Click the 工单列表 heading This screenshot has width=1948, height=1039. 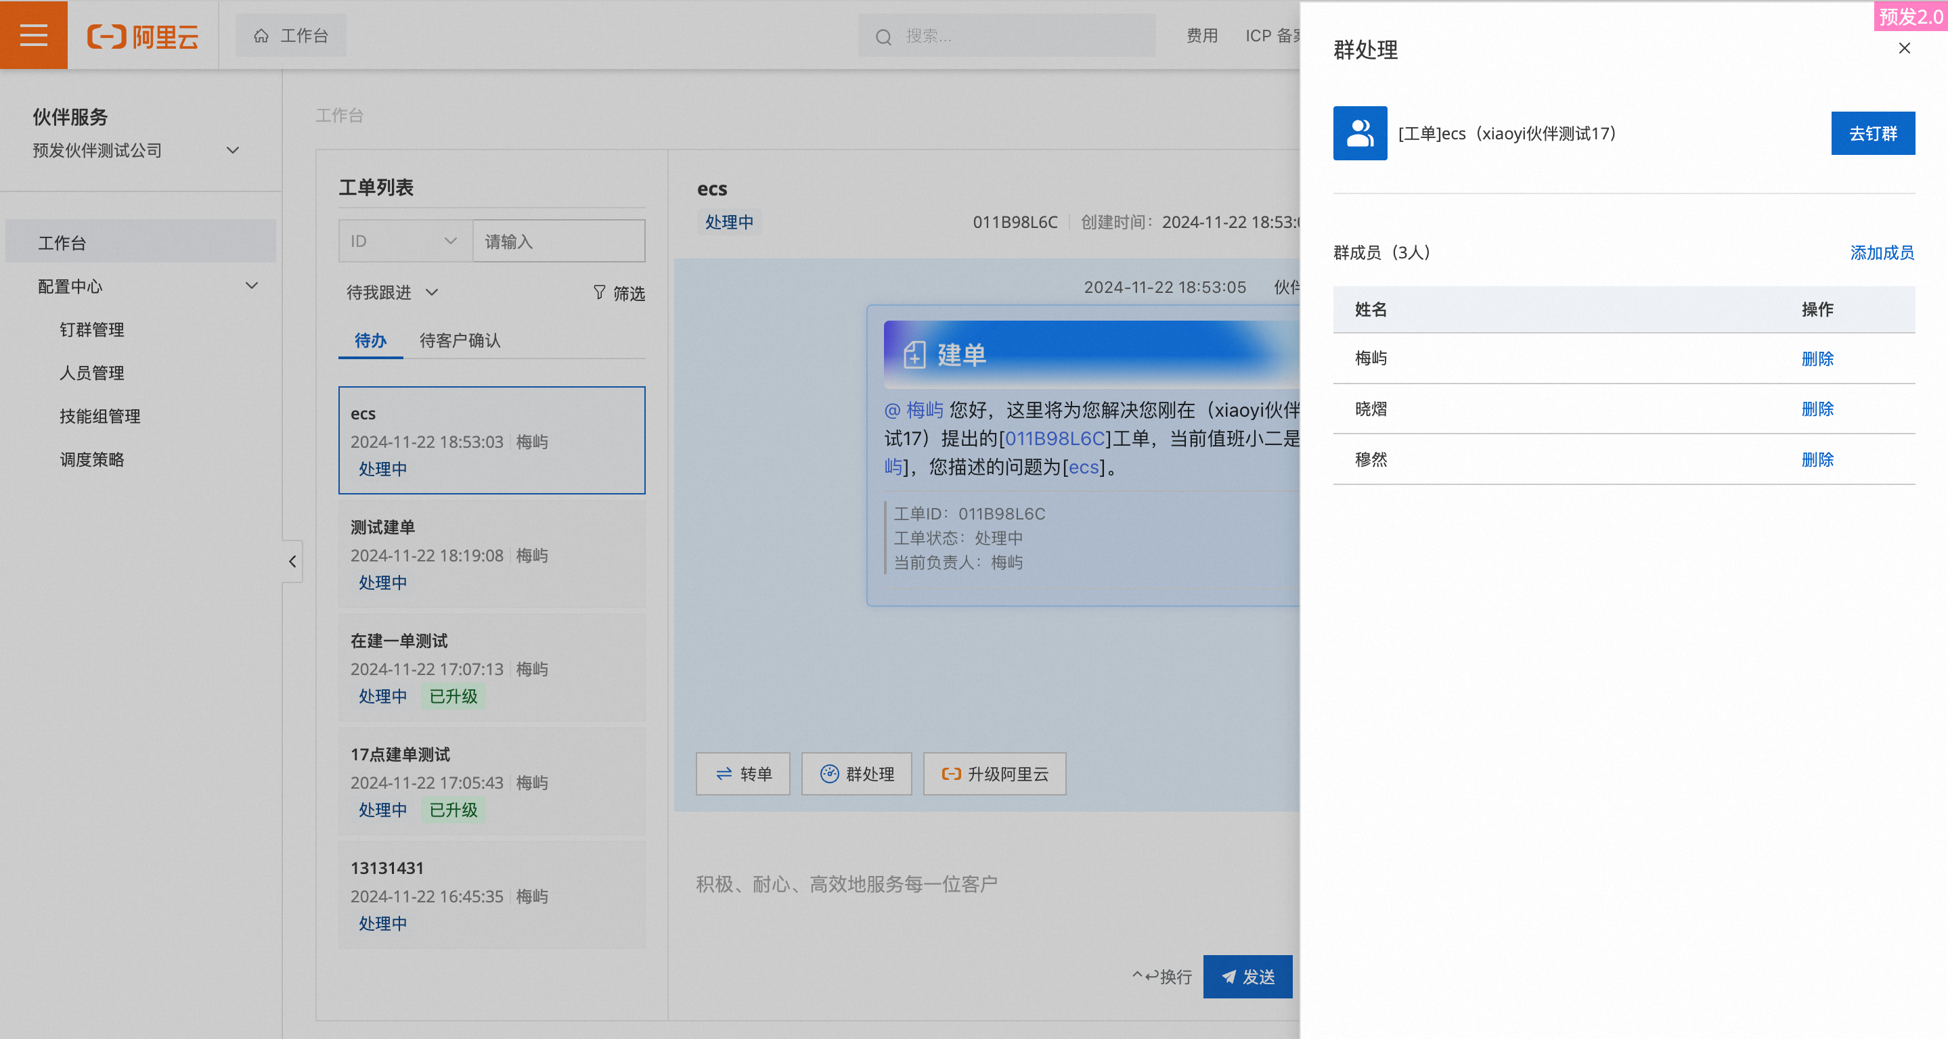tap(376, 187)
